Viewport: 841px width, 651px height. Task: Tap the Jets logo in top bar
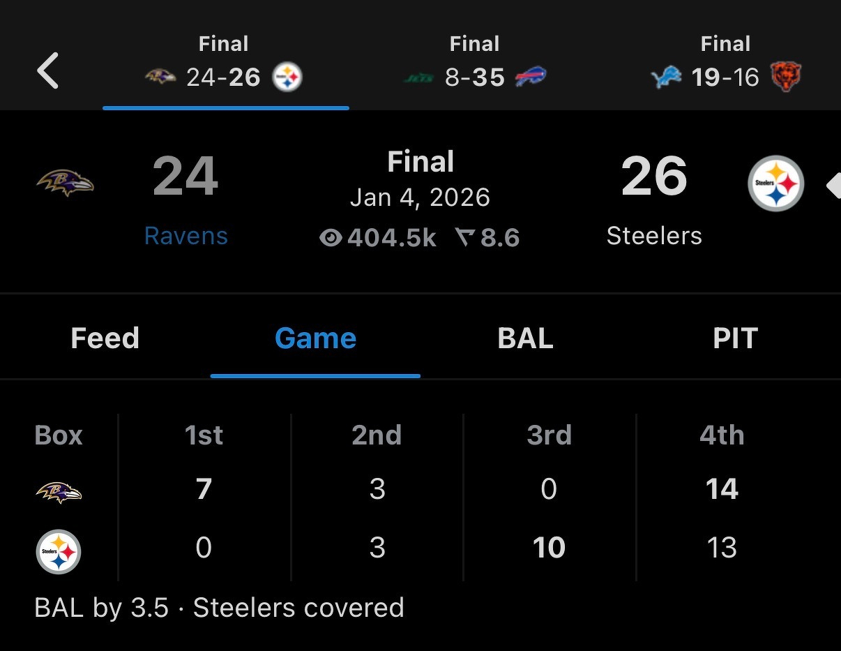click(x=418, y=78)
